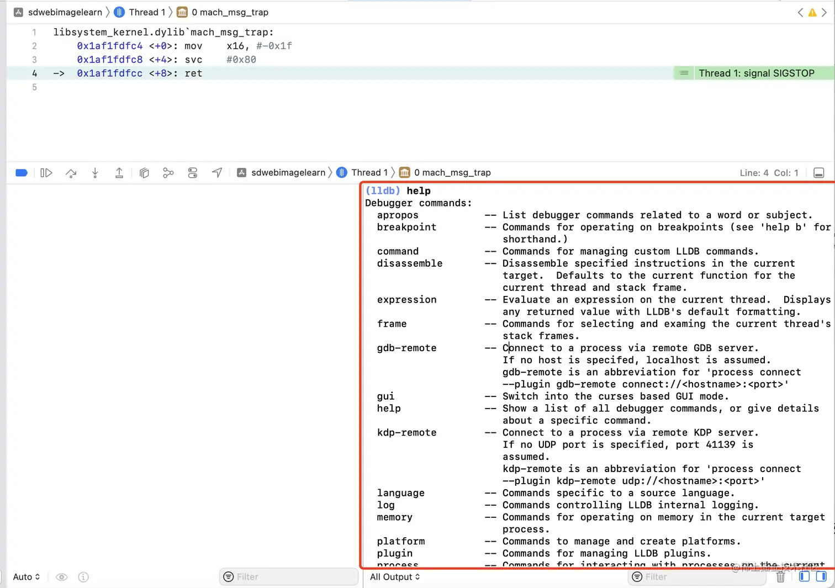Toggle Quick Look eye icon
Image resolution: width=835 pixels, height=588 pixels.
62,577
